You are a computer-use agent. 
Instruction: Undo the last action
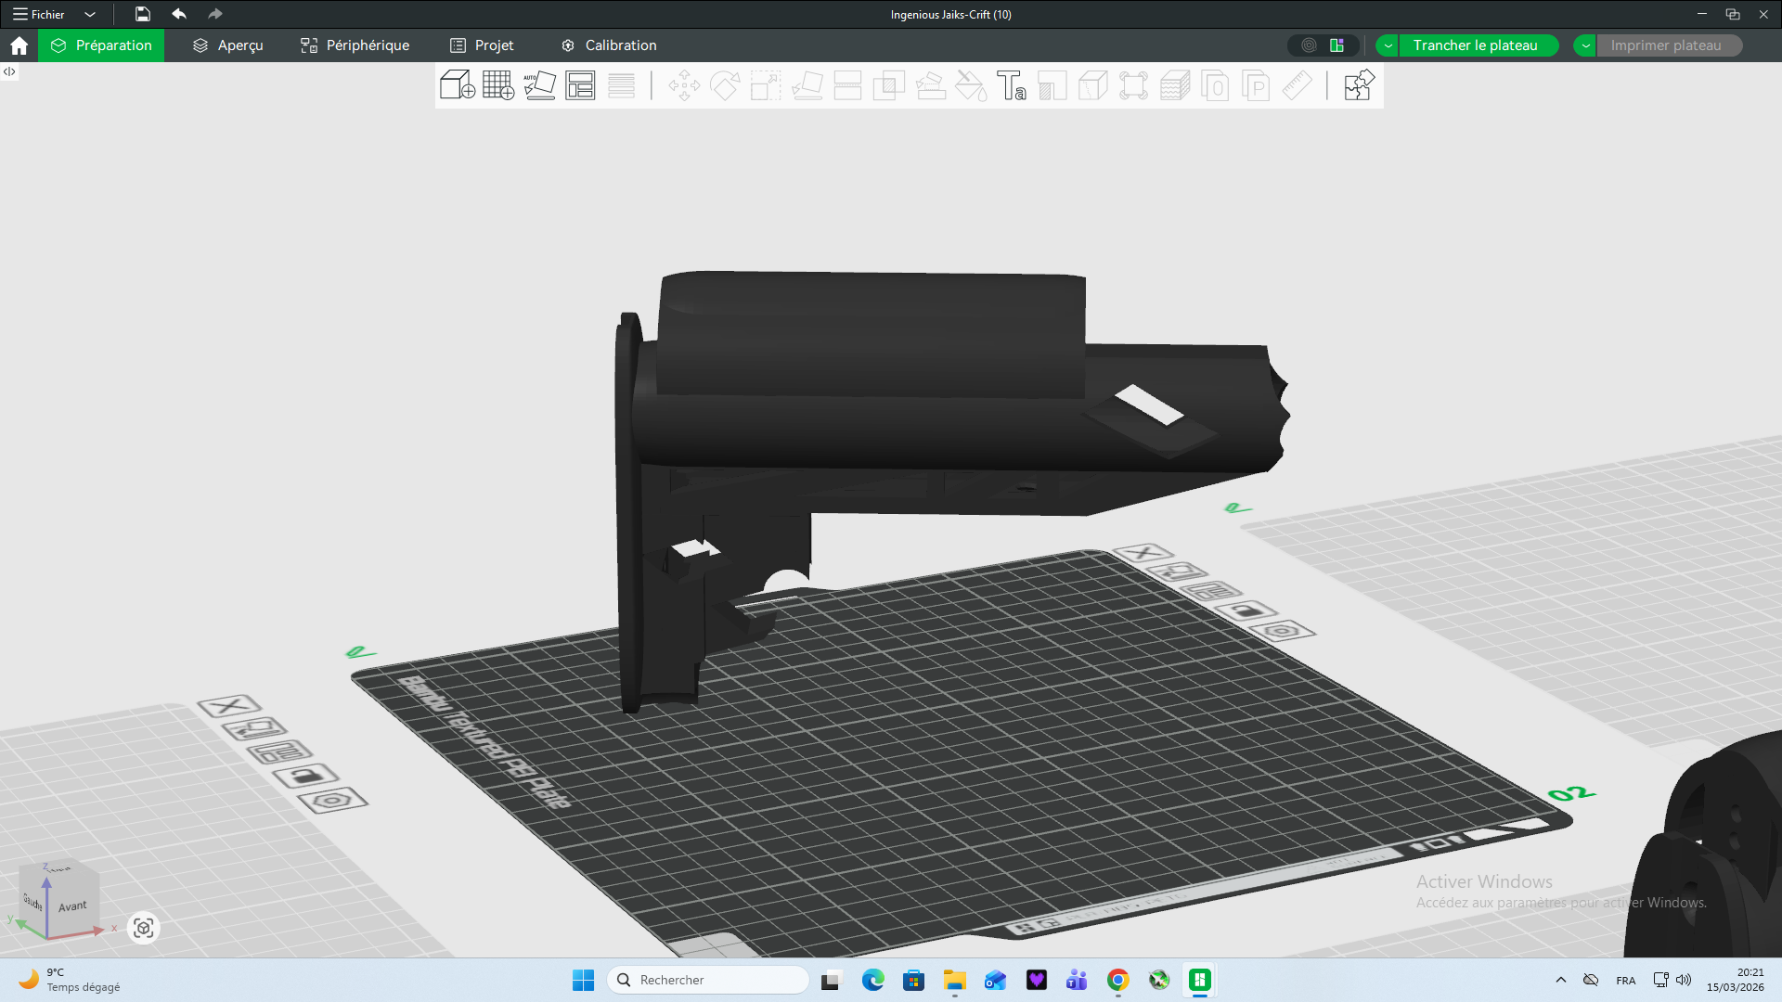click(179, 14)
